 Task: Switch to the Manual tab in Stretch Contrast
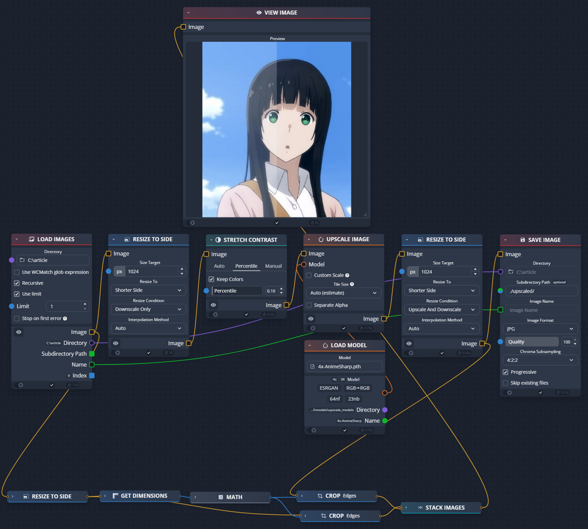273,265
